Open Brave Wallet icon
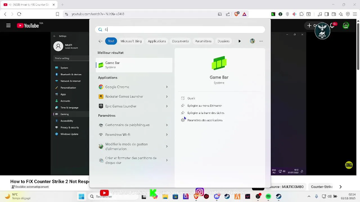The height and width of the screenshot is (202, 360). (x=334, y=14)
